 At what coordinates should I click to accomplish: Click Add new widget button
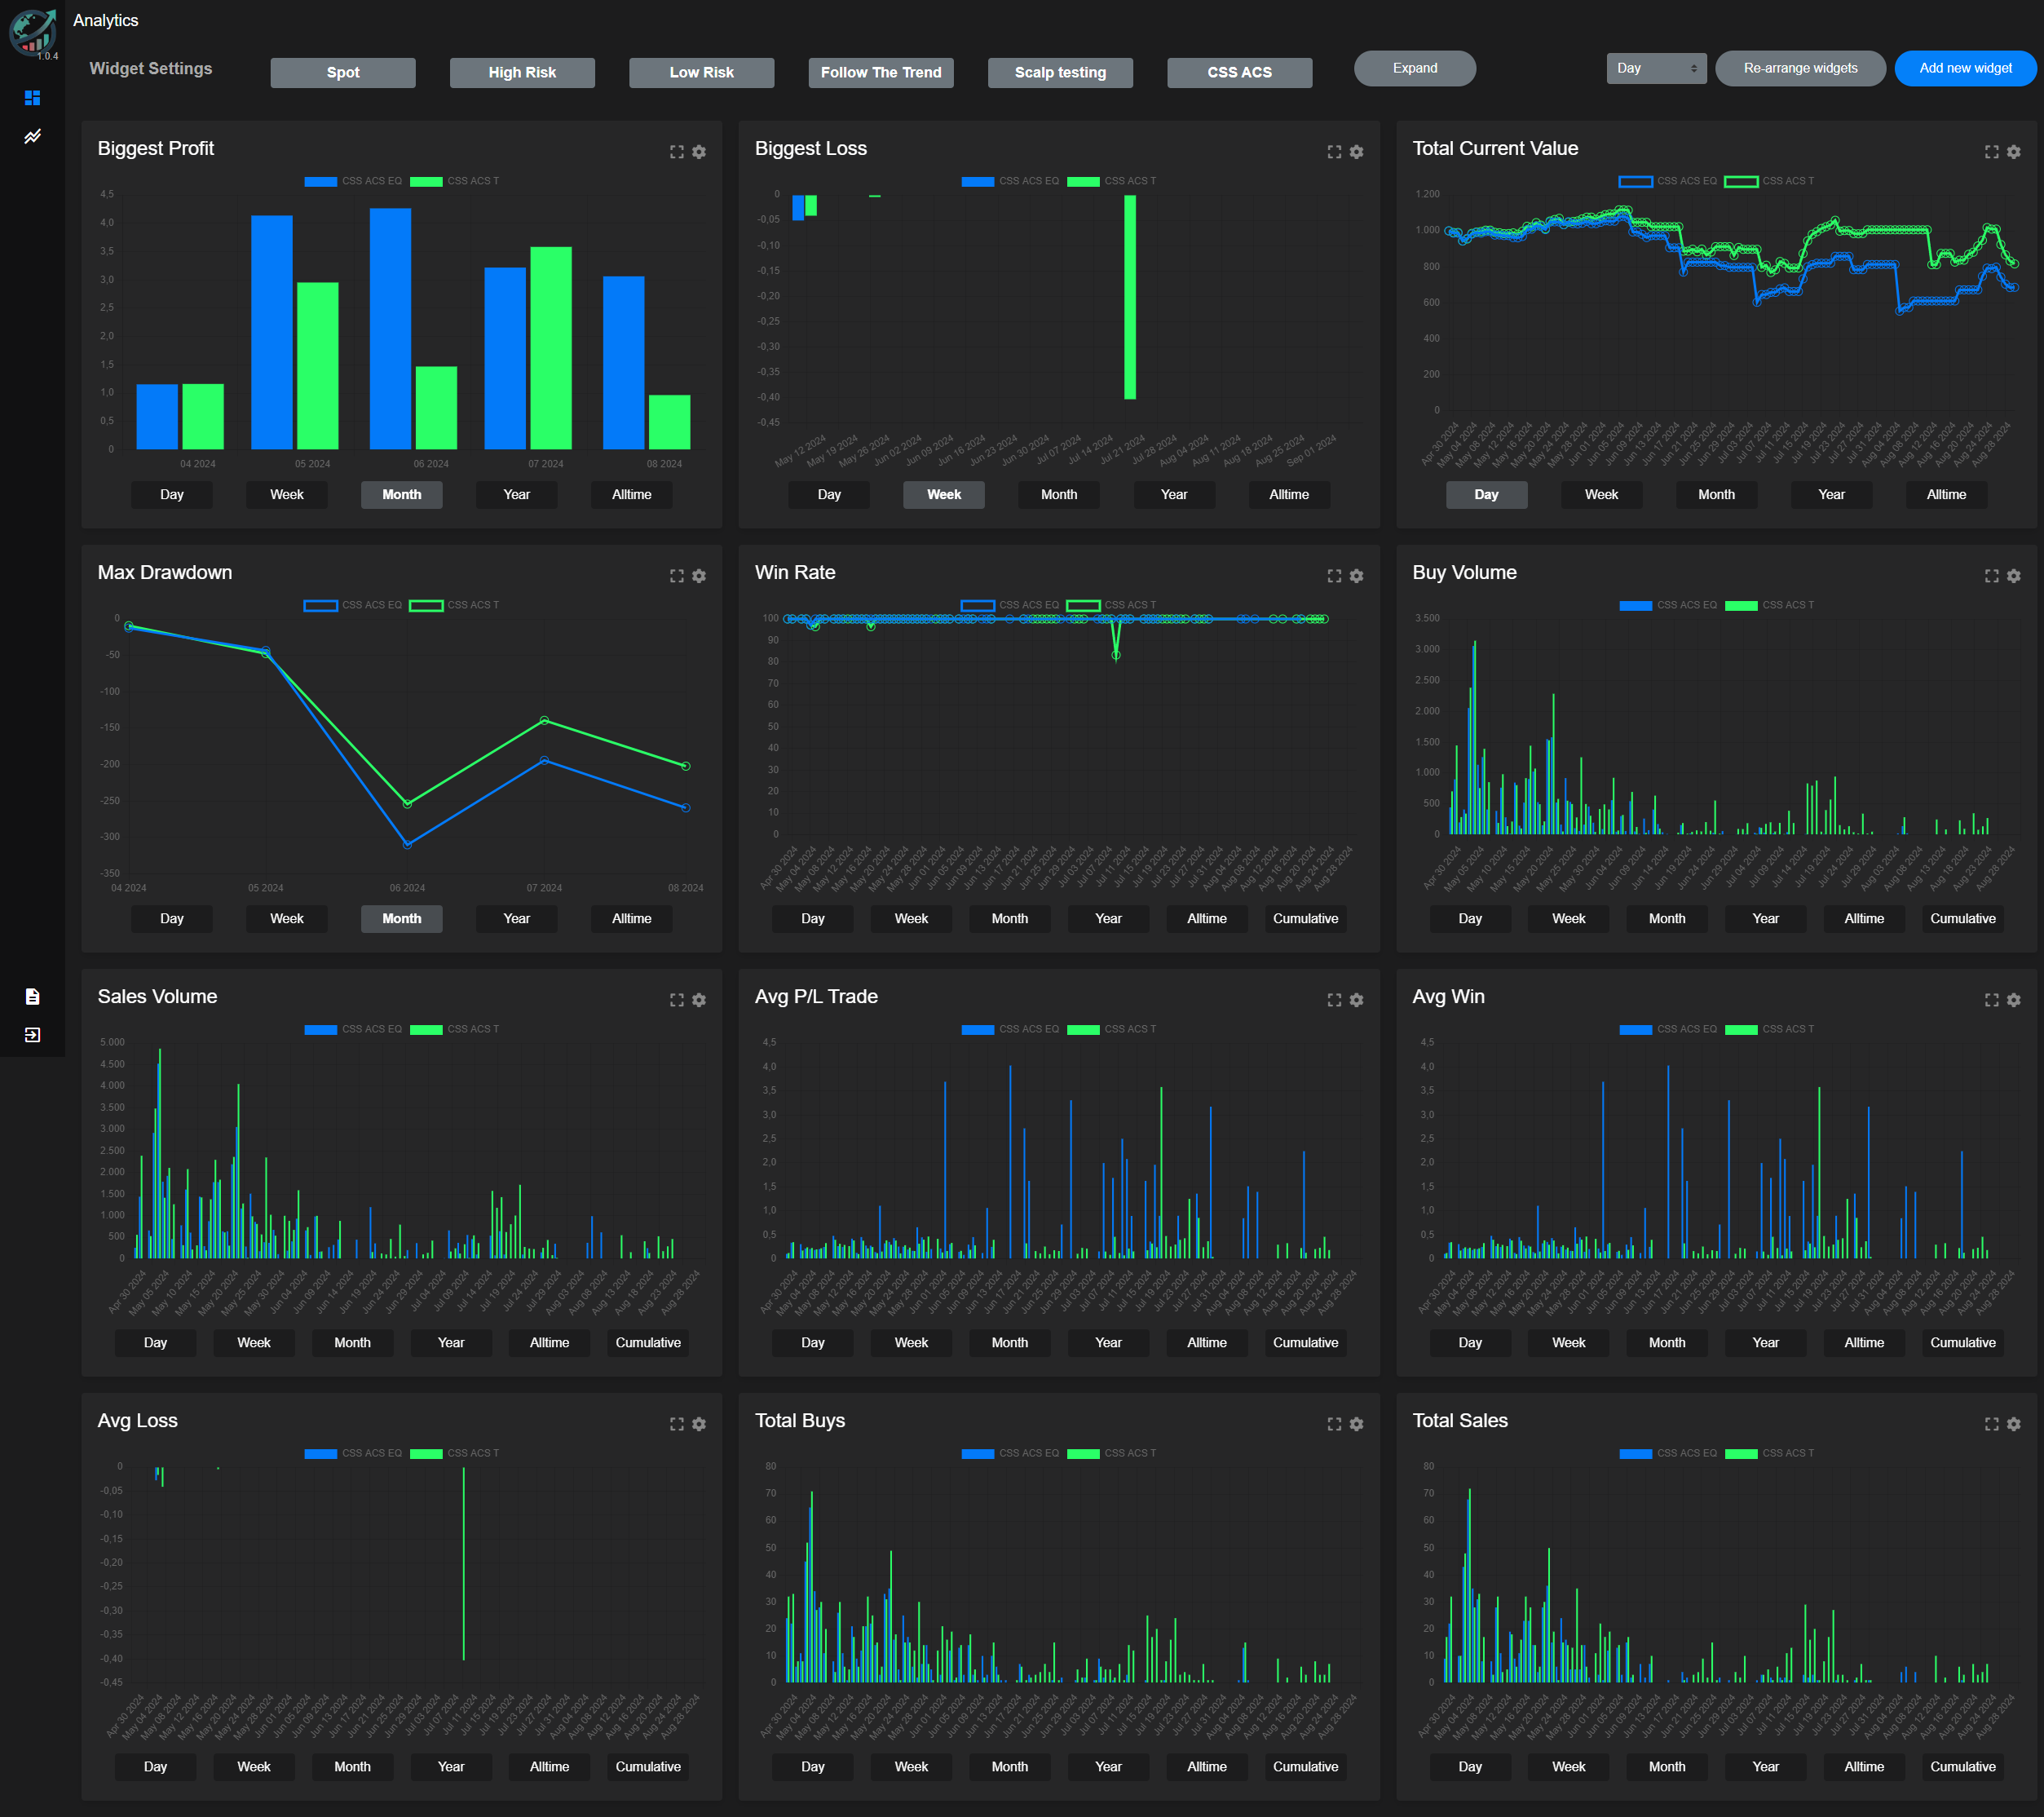1964,68
